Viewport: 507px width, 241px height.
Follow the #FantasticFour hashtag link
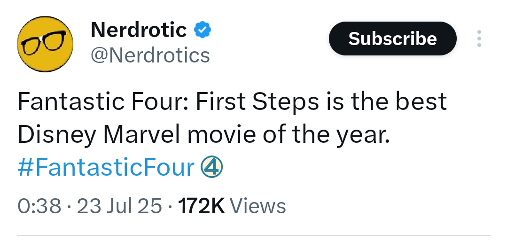click(x=106, y=168)
